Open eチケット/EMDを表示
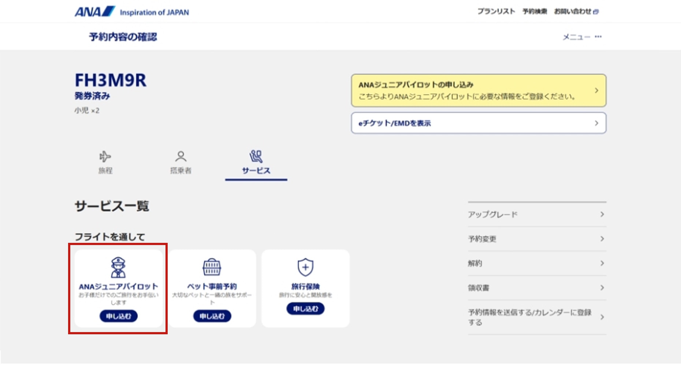Screen dimensions: 681x365 point(479,123)
